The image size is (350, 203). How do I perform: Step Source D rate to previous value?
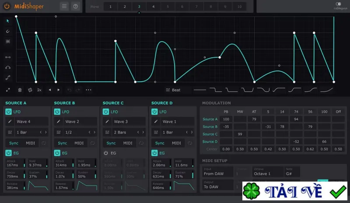pos(187,132)
